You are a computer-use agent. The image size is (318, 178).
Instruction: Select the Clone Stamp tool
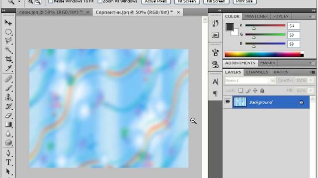8,97
